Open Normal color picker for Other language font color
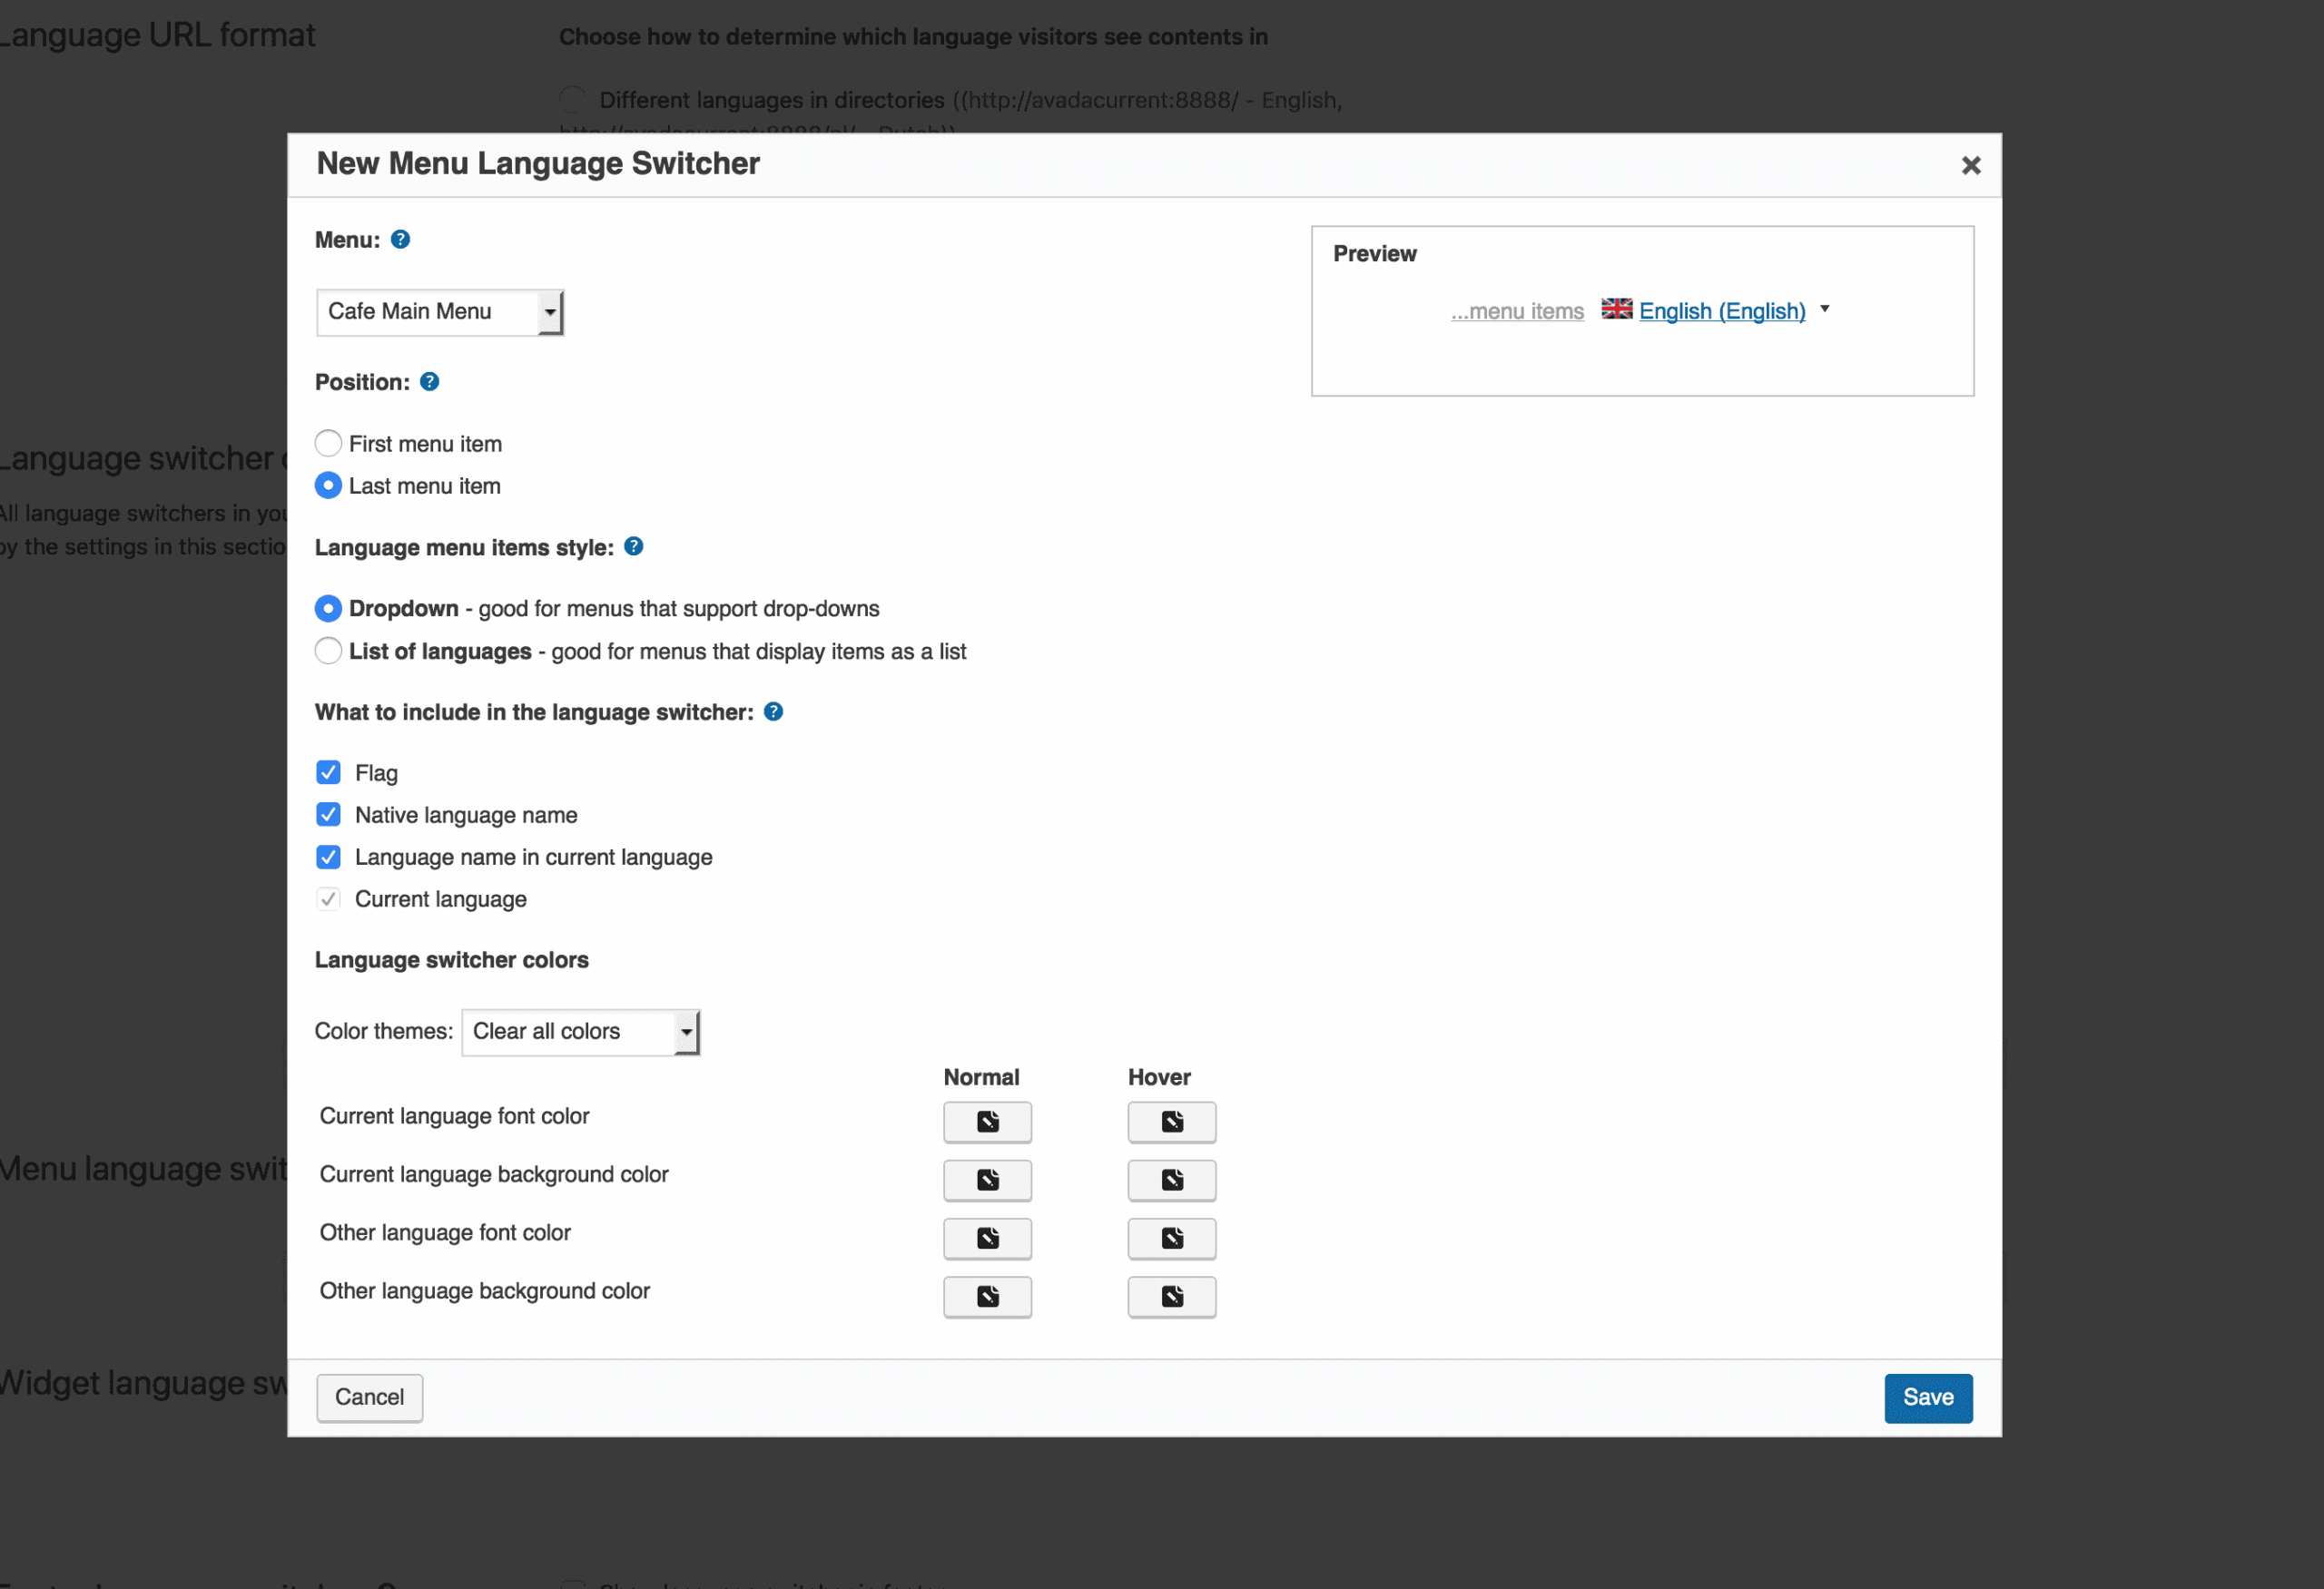This screenshot has height=1589, width=2324. [987, 1238]
